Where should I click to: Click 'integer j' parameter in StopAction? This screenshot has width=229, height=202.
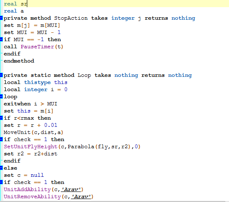coord(126,18)
